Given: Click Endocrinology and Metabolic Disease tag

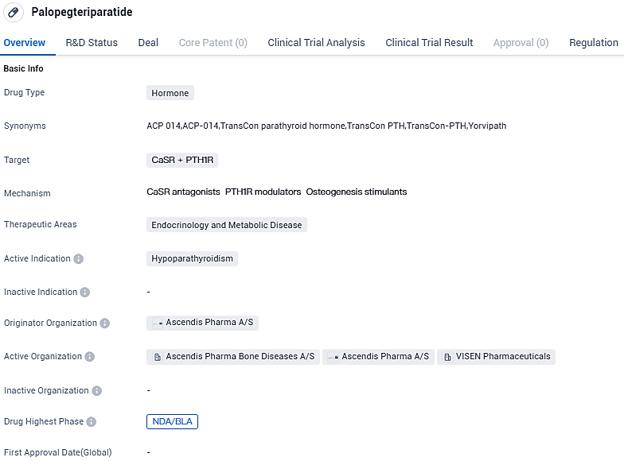Looking at the screenshot, I should point(227,225).
